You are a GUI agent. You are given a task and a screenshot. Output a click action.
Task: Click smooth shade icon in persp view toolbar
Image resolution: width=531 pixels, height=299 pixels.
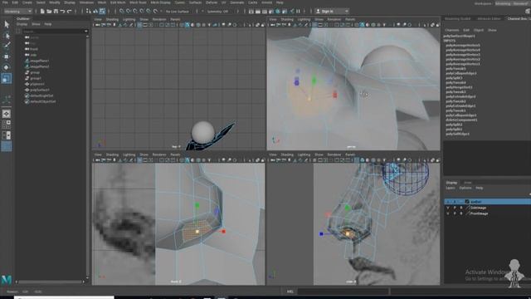tap(362, 25)
